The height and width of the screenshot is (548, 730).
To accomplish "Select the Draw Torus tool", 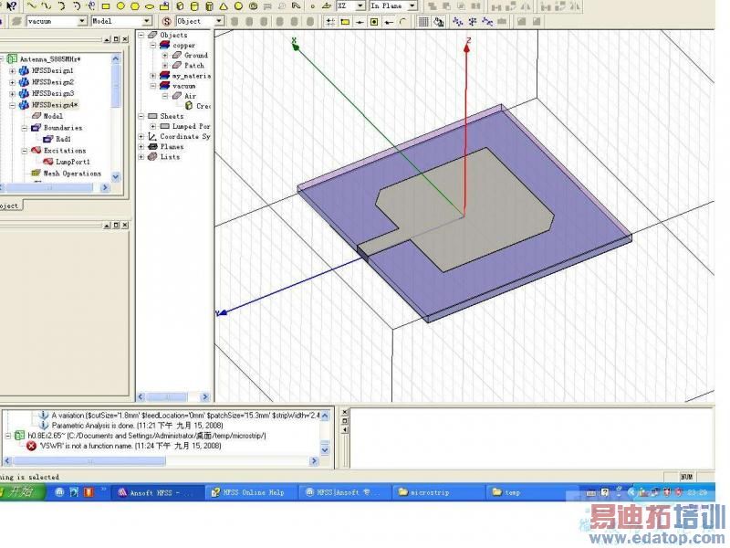I will click(x=254, y=6).
